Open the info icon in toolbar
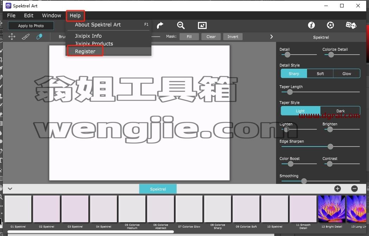This screenshot has height=236, width=369. pos(311,25)
